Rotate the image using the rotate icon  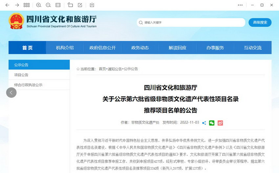tap(70, 5)
